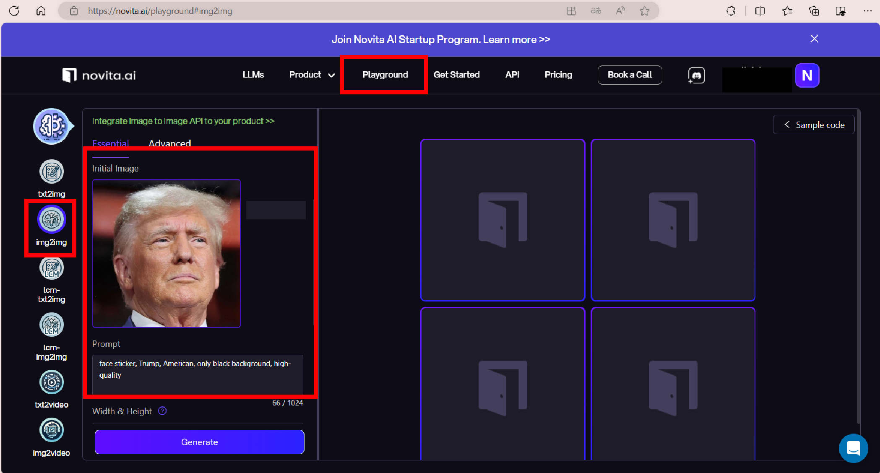Expand the Sample code panel

click(814, 125)
